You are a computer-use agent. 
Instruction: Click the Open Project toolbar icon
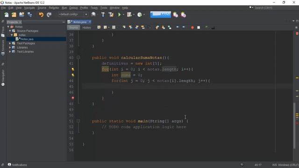click(22, 14)
